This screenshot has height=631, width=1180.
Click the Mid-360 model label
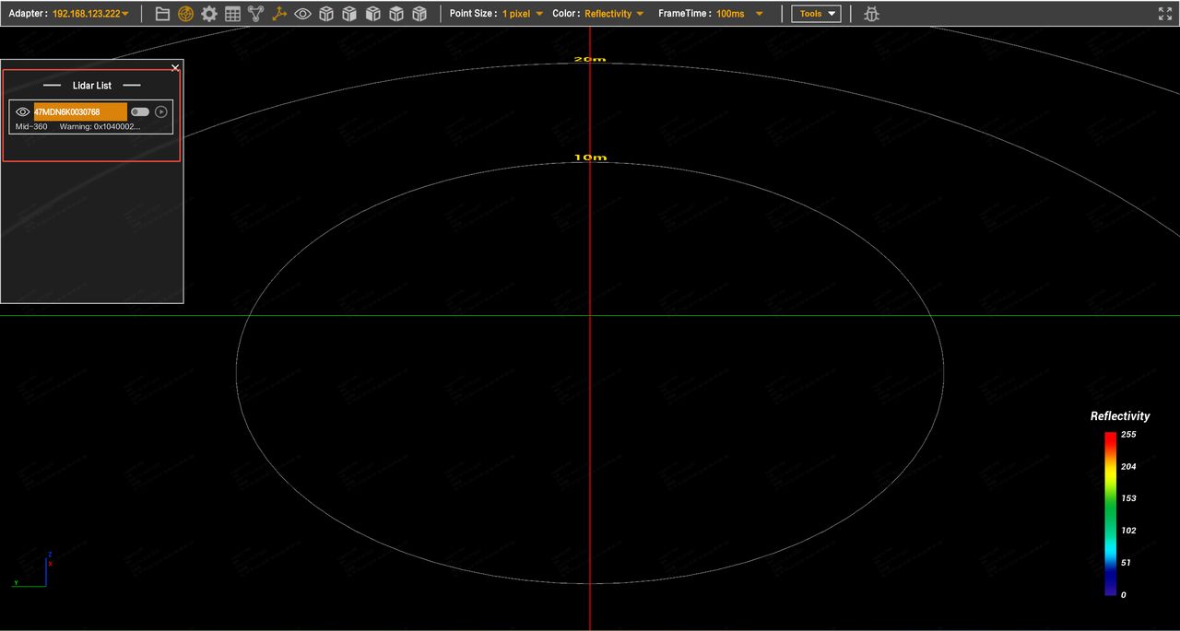tap(31, 126)
